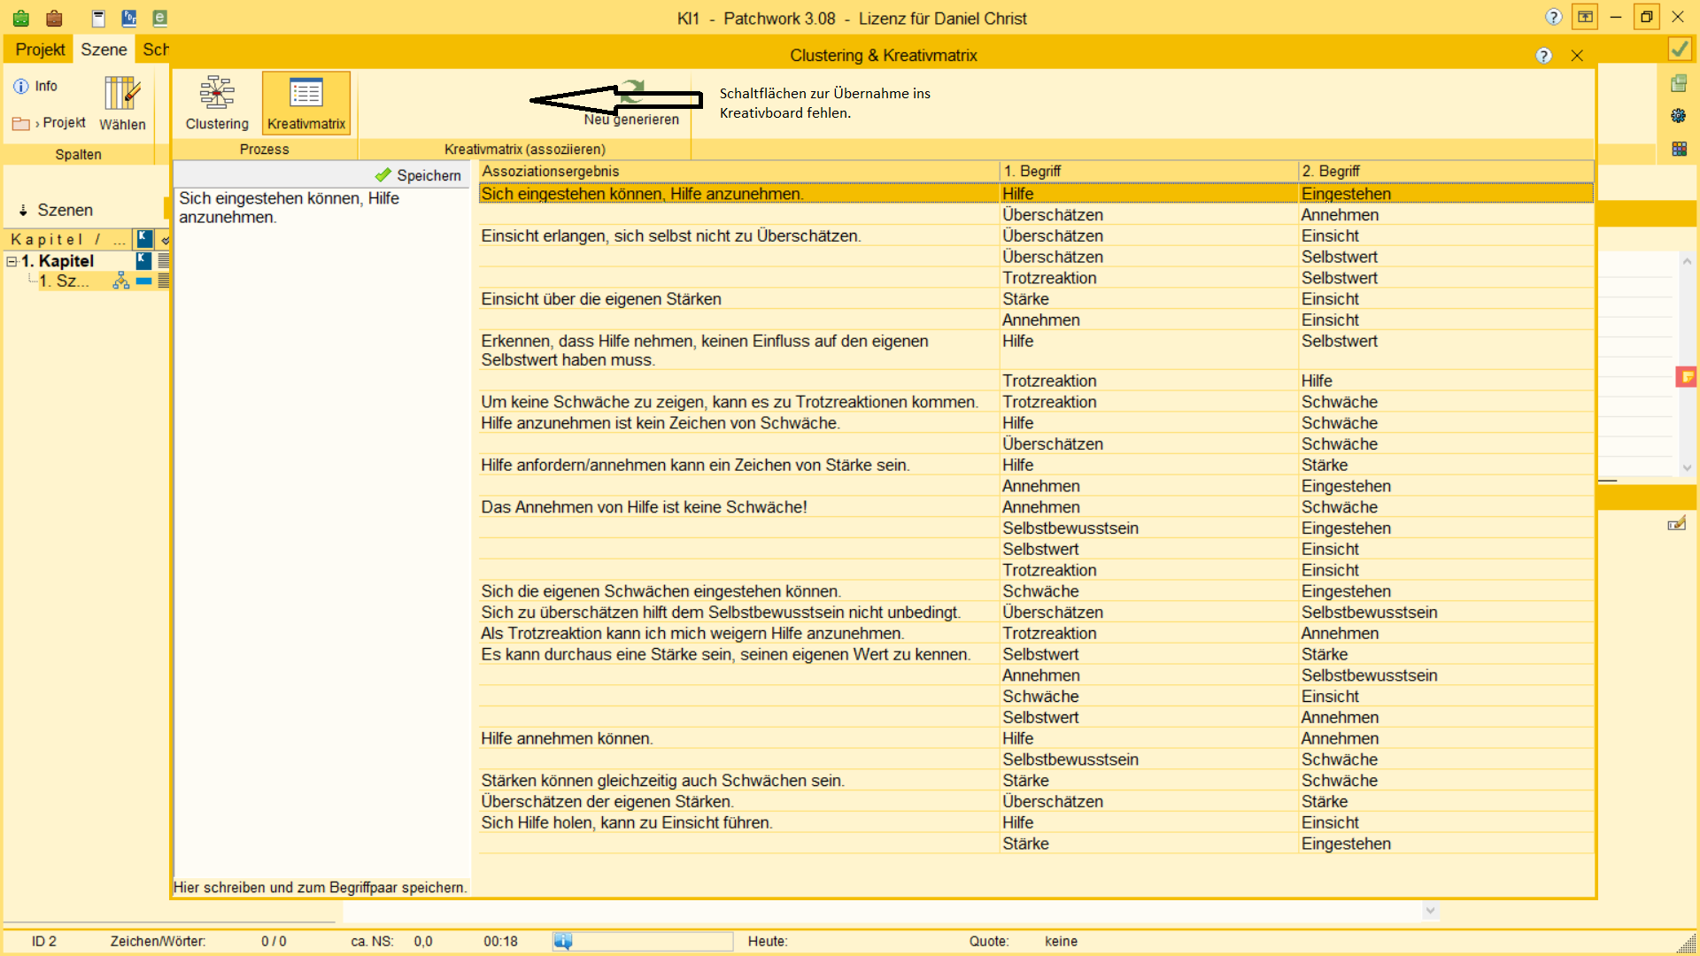Click the blue K icon in Kapitel header
Screen dimensions: 1700x956
pos(143,238)
